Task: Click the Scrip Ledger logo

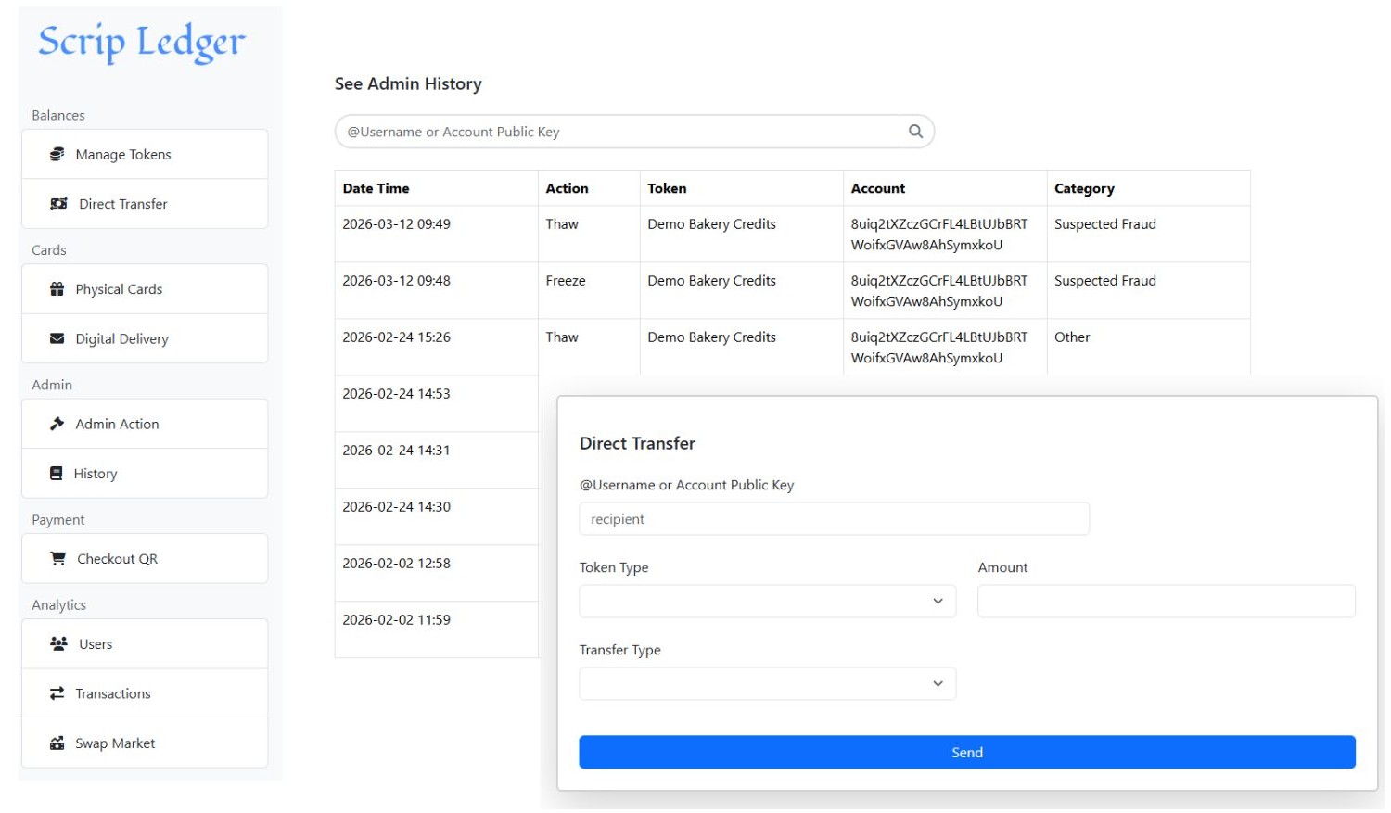Action: 142,43
